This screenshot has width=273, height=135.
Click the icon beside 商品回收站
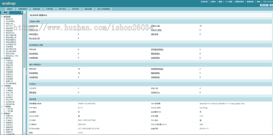click(x=4, y=33)
